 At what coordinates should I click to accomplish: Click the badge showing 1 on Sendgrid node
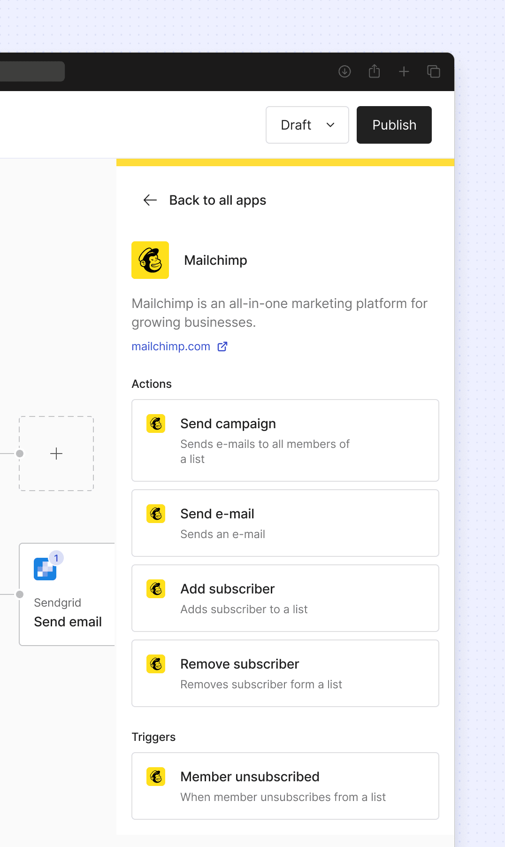click(x=56, y=558)
